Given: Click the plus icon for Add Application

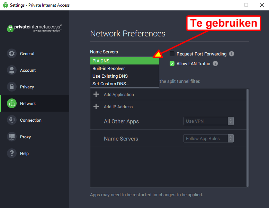Looking at the screenshot, I should click(x=96, y=94).
